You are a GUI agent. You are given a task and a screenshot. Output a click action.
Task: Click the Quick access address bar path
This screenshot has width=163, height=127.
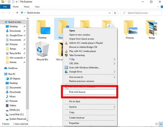(33, 13)
